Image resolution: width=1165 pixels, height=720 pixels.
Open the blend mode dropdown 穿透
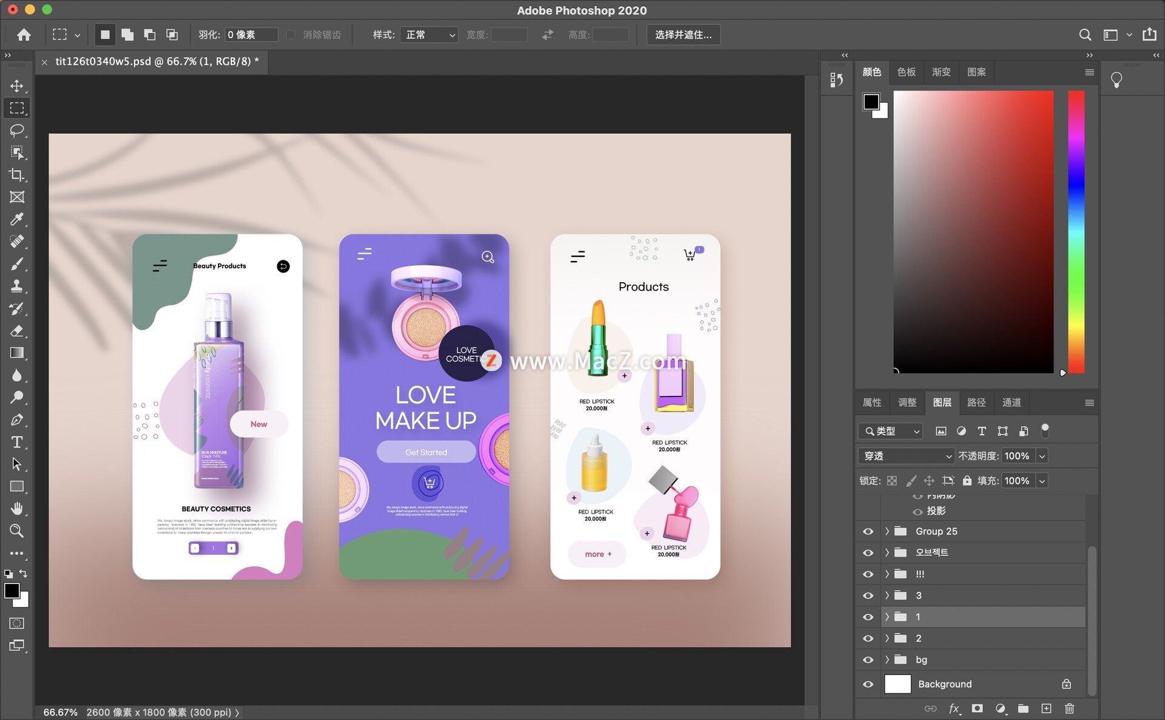click(x=907, y=456)
